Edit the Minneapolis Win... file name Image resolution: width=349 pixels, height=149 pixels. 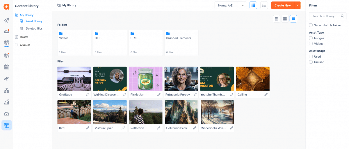(232, 128)
